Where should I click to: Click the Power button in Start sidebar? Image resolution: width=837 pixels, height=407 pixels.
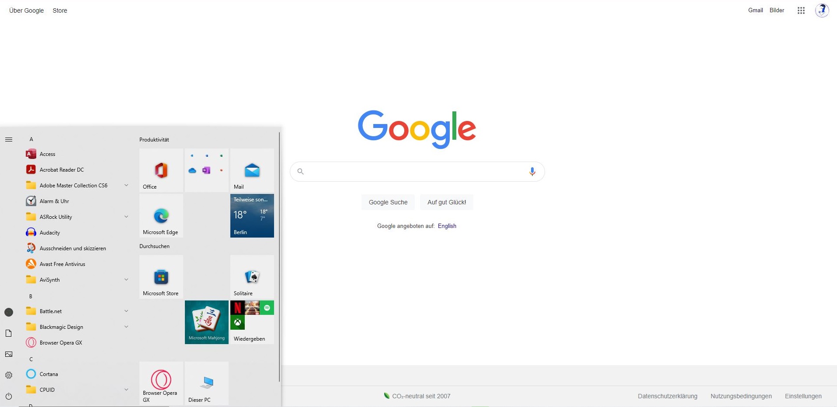(x=9, y=397)
